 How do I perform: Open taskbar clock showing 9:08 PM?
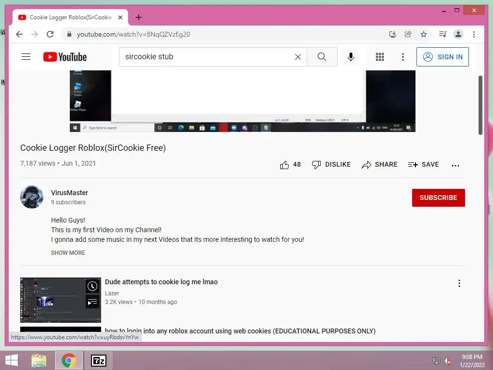[472, 361]
